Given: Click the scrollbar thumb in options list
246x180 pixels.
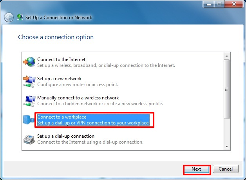Looking at the screenshot, I should (227, 89).
